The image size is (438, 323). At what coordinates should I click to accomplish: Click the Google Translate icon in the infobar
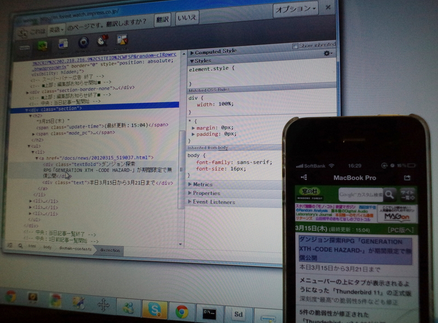[23, 33]
